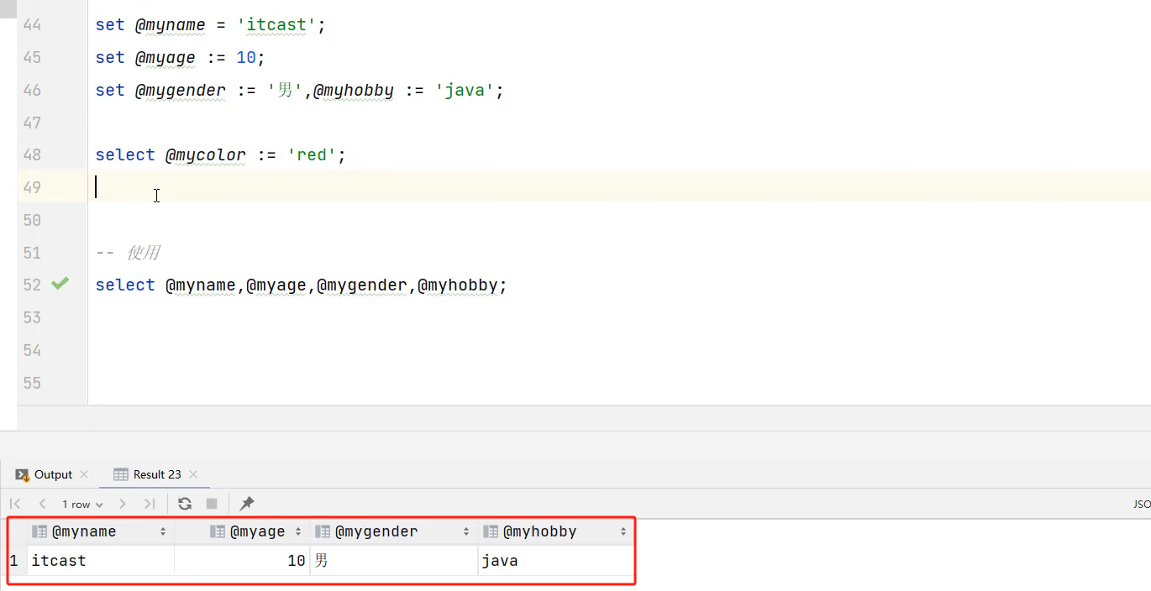
Task: Select the @myage column header
Action: (x=242, y=531)
